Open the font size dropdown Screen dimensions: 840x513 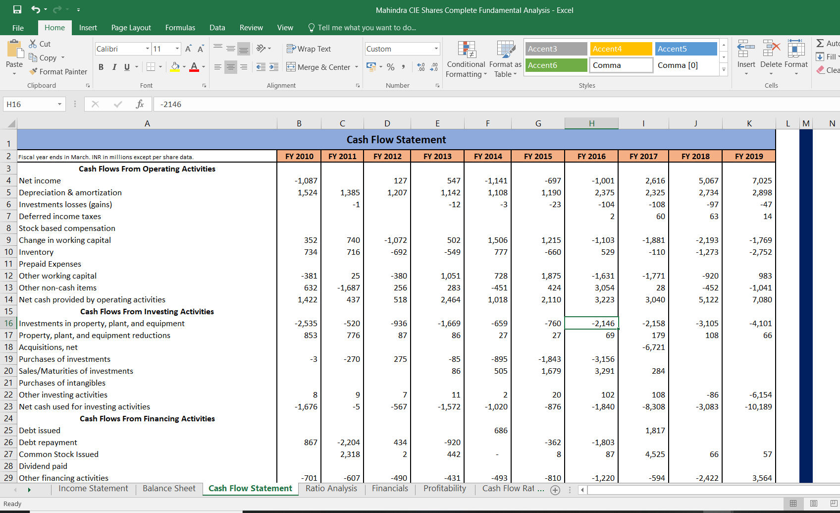tap(177, 49)
